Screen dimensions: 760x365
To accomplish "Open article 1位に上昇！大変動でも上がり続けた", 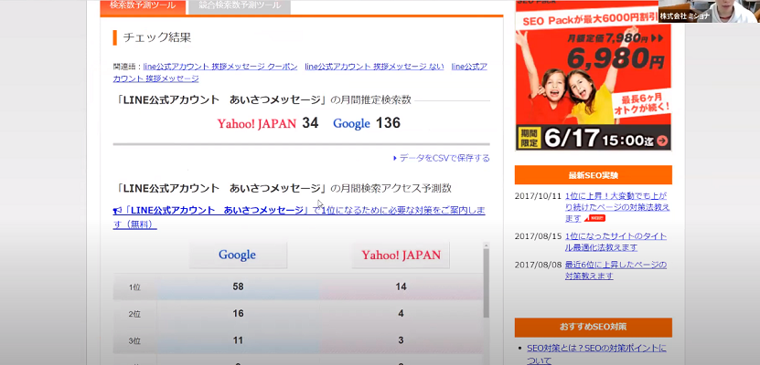I will click(617, 207).
